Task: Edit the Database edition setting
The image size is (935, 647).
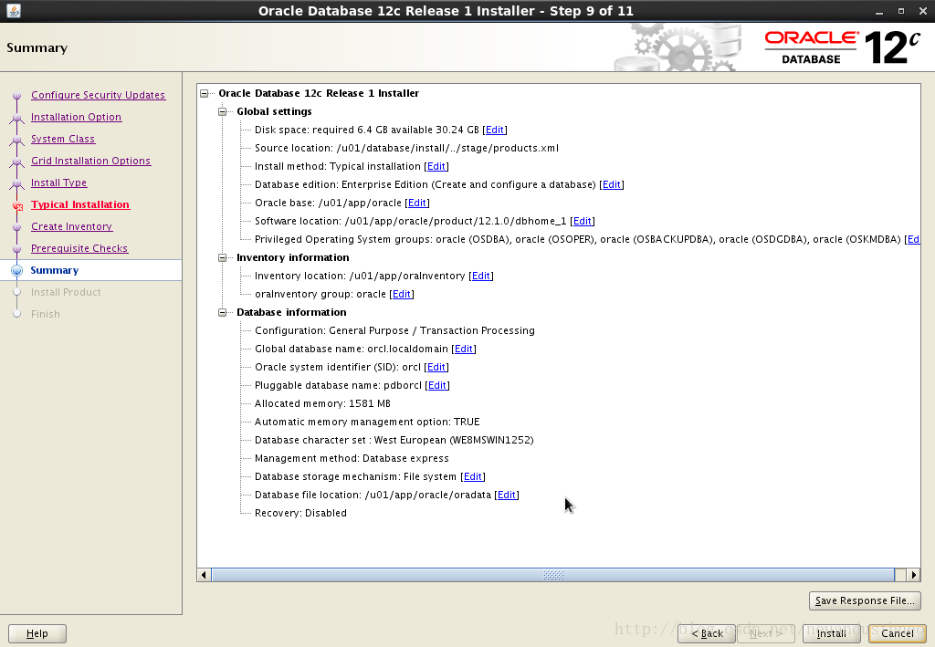Action: [x=611, y=184]
